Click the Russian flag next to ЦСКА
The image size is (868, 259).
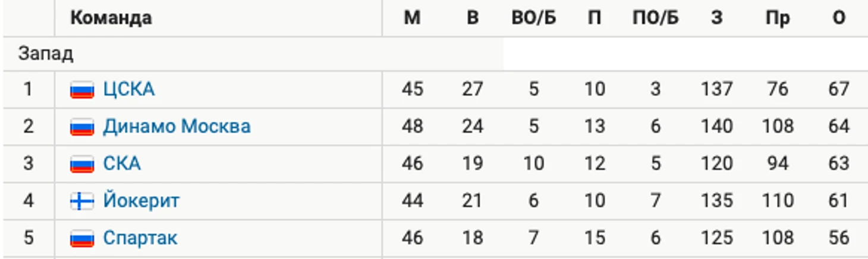tap(82, 90)
